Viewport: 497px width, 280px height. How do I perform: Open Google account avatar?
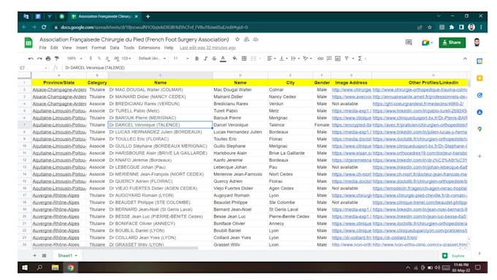[x=477, y=42]
